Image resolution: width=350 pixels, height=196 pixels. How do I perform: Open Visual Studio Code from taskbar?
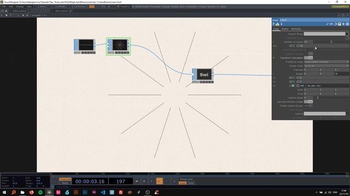(x=103, y=192)
